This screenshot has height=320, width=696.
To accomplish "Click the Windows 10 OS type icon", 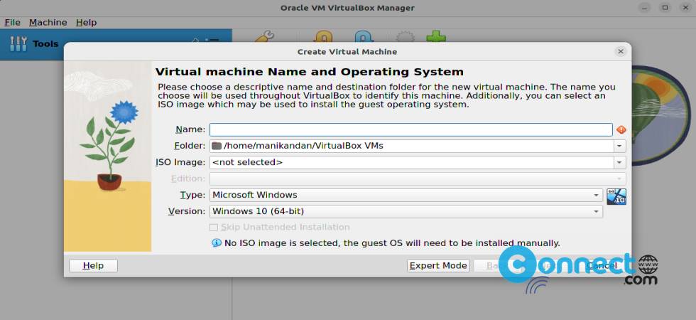I will 616,196.
